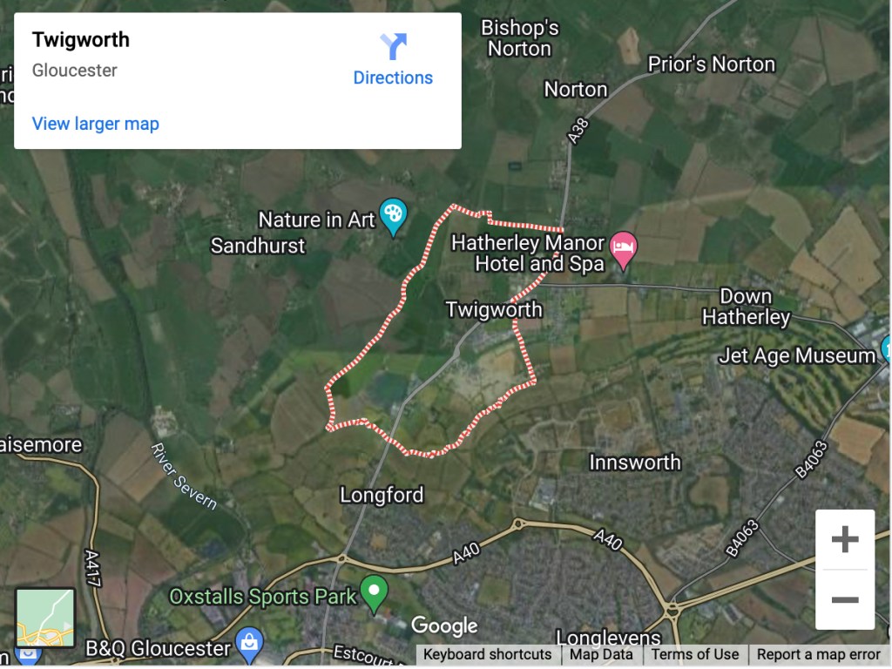Zoom out with the minus button

(x=845, y=599)
